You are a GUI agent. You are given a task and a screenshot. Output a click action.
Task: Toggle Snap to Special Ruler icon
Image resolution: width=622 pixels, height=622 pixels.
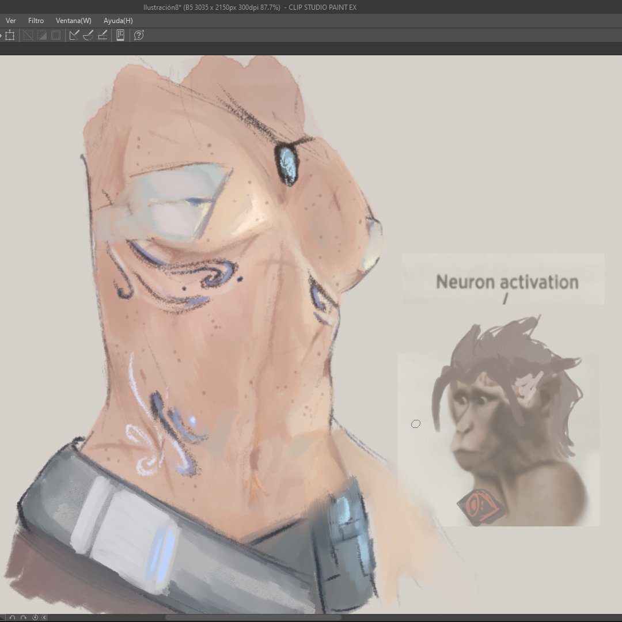point(88,35)
